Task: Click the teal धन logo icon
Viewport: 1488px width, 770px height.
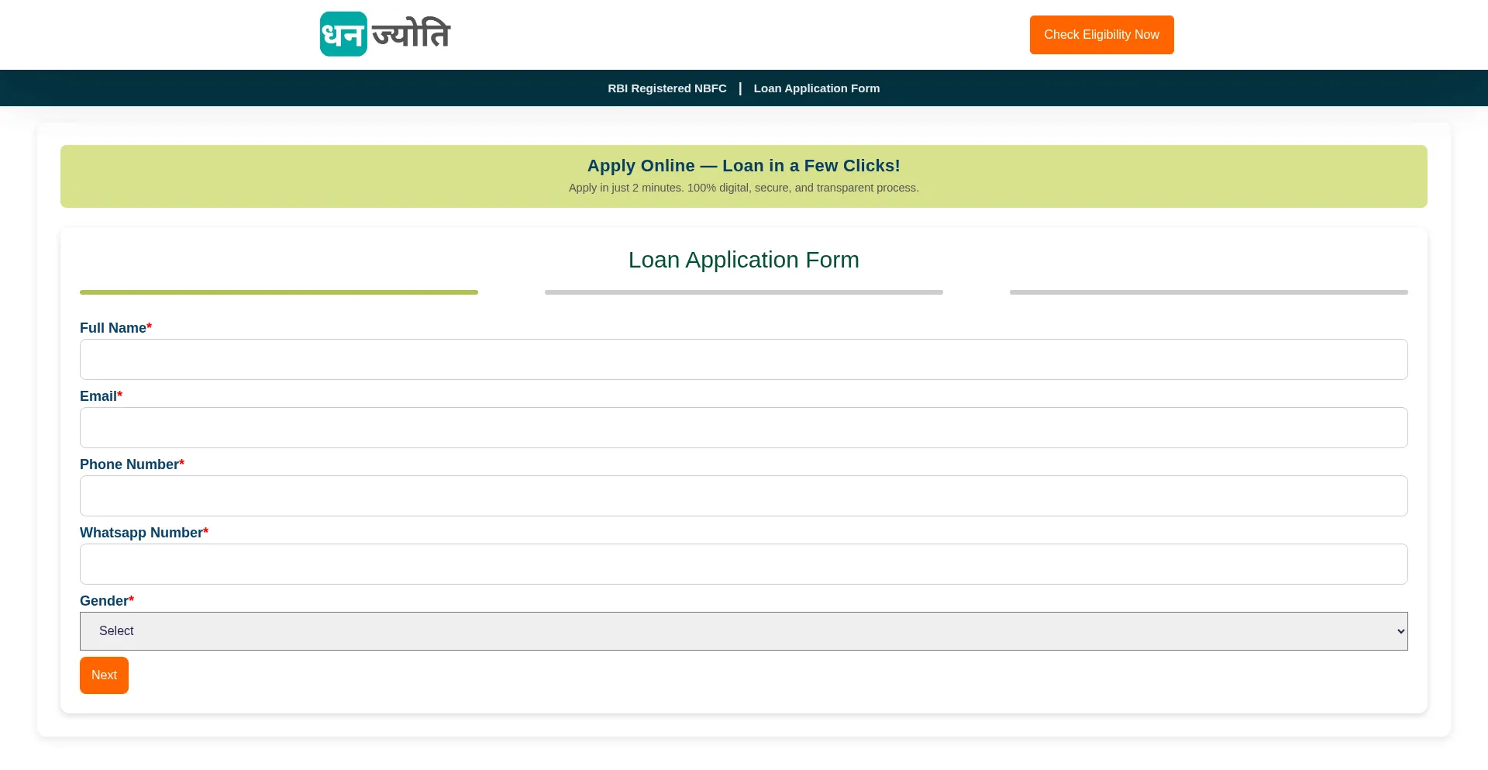Action: click(x=343, y=34)
